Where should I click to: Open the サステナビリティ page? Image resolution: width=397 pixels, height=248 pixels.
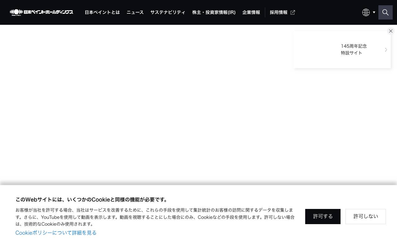[168, 12]
